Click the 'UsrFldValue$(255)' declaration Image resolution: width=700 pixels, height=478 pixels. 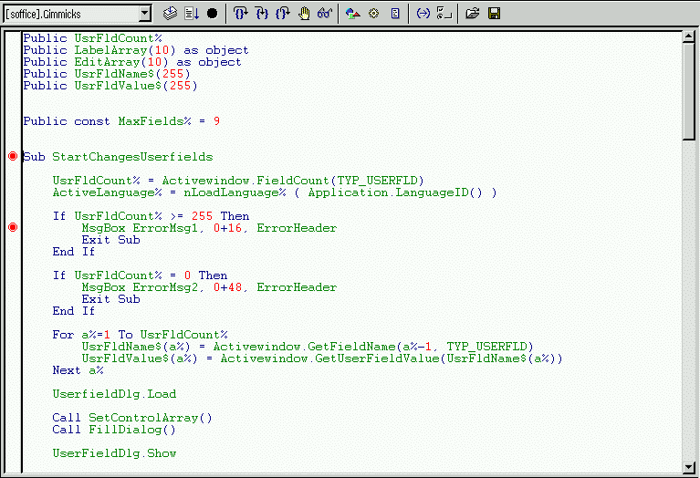(x=136, y=86)
